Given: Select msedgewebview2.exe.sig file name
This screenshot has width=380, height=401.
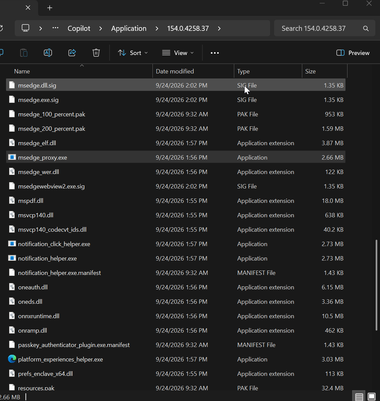Looking at the screenshot, I should click(x=51, y=186).
